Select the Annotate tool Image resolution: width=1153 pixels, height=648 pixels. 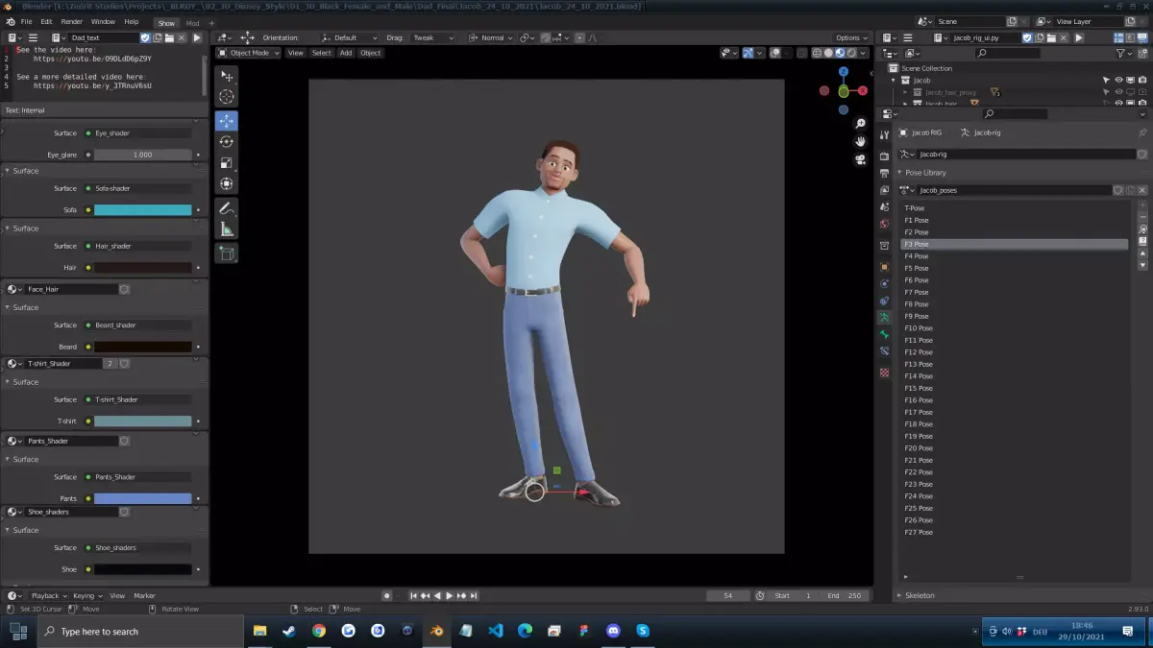227,208
